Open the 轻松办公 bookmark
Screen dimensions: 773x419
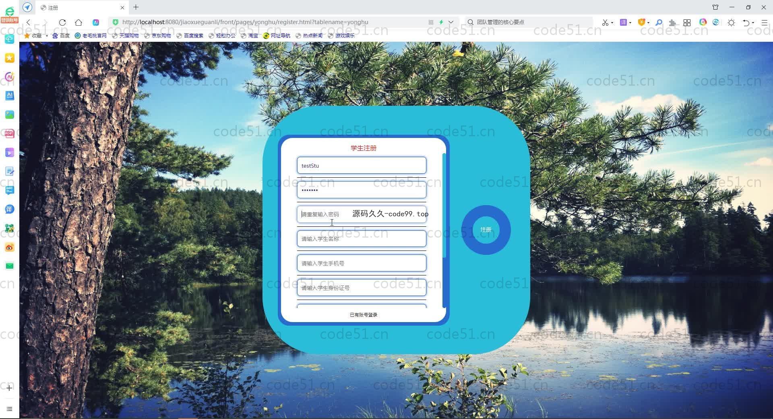222,35
